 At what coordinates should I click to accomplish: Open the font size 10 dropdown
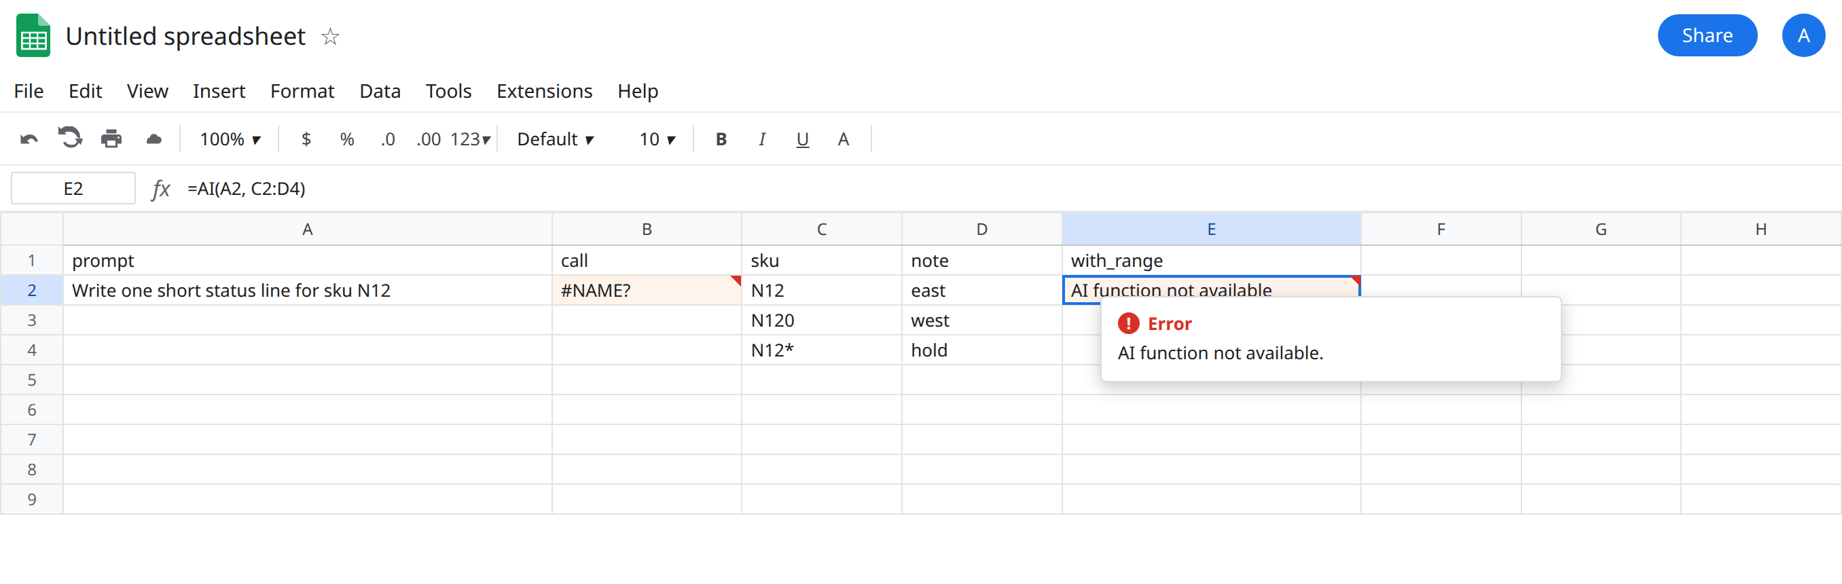[x=657, y=139]
